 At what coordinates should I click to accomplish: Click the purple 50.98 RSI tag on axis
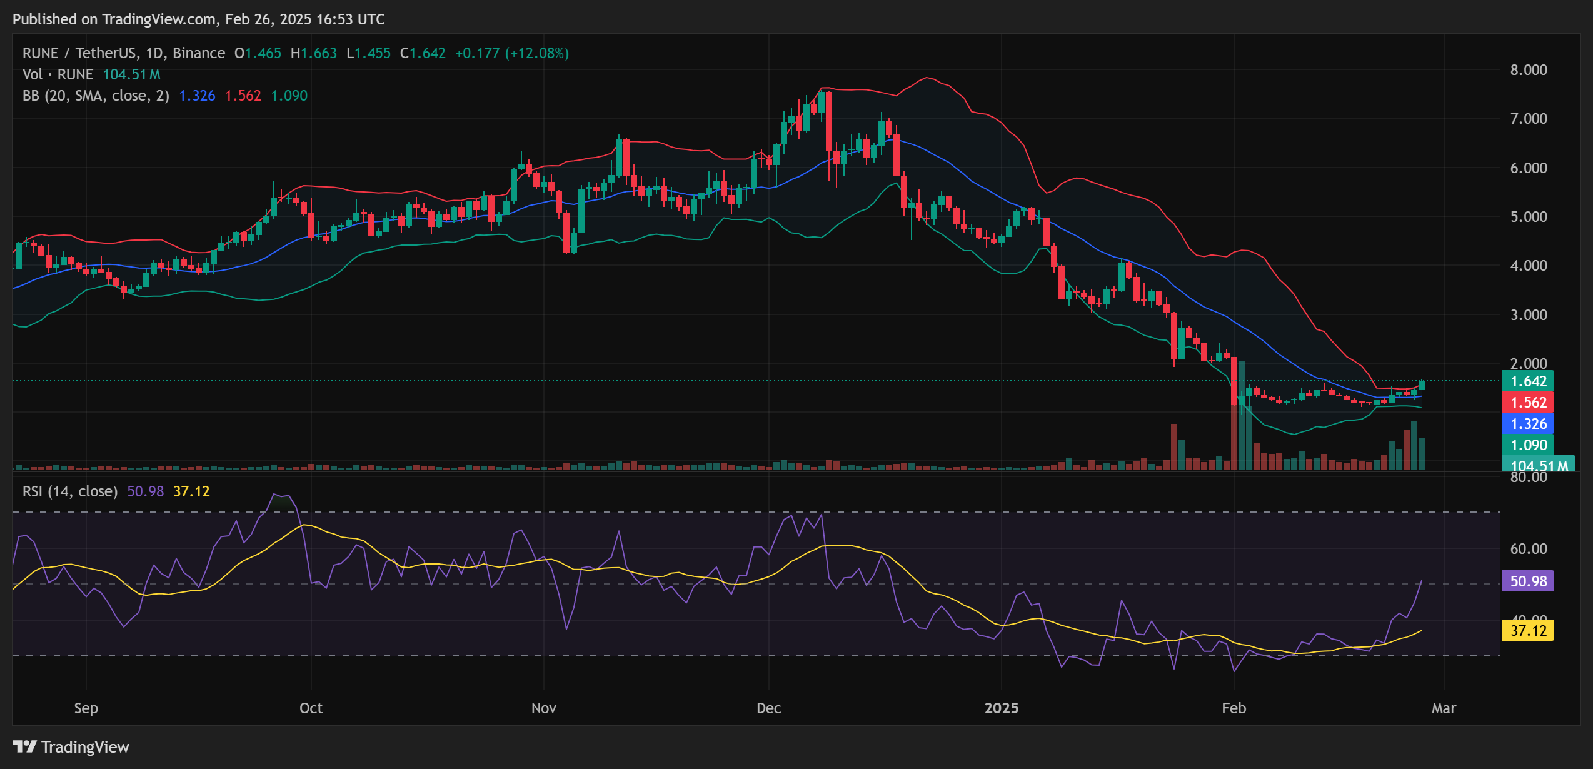click(1528, 581)
